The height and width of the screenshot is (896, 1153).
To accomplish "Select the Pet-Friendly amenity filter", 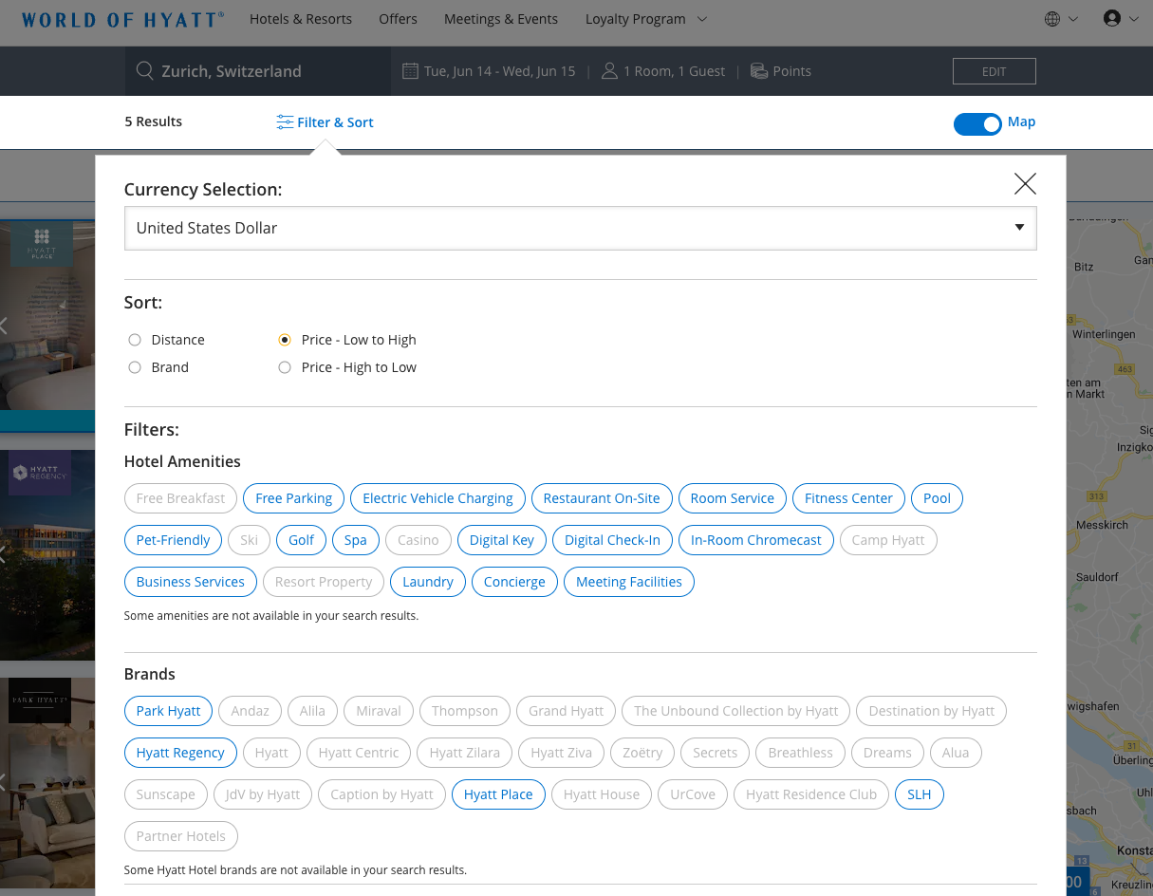I will point(174,540).
